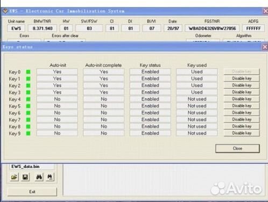This screenshot has height=202, width=268.
Task: Click Key 8 Key used Not used
Action: [x=197, y=126]
